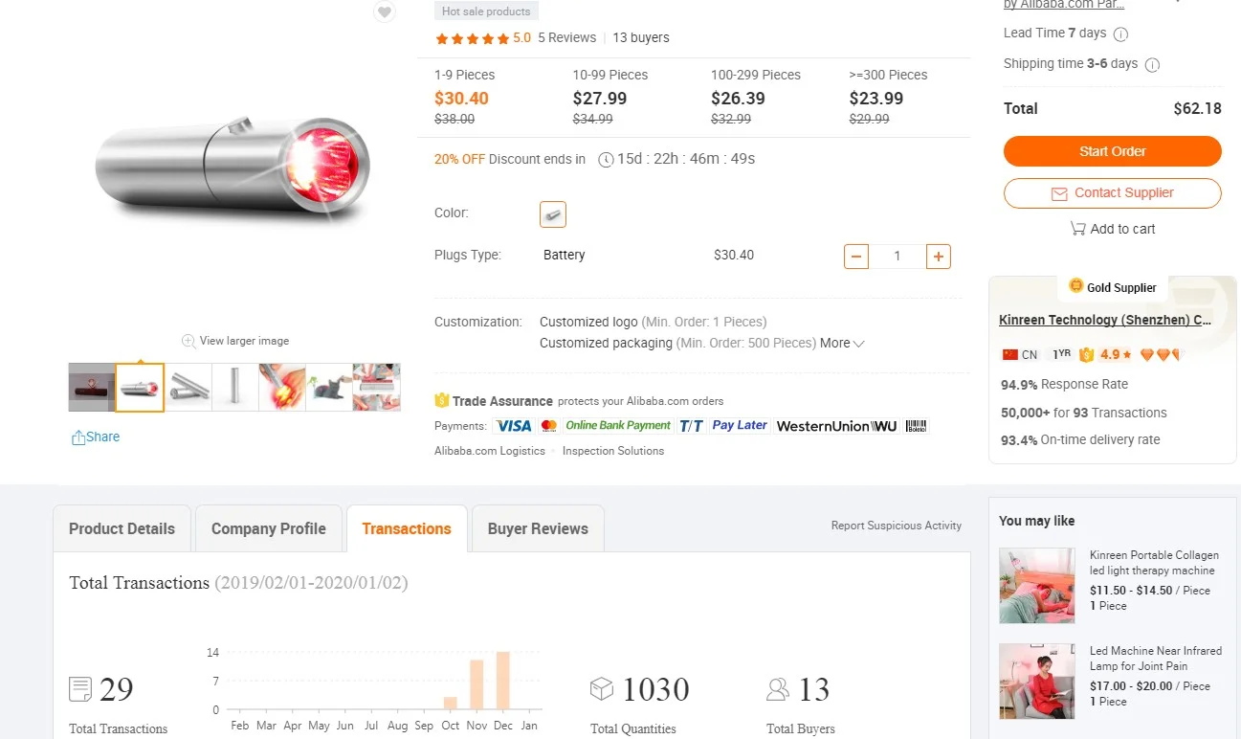Screen dimensions: 1241x739
Task: Open the Kinreen Portable Collagen recommended product
Action: (x=1154, y=563)
